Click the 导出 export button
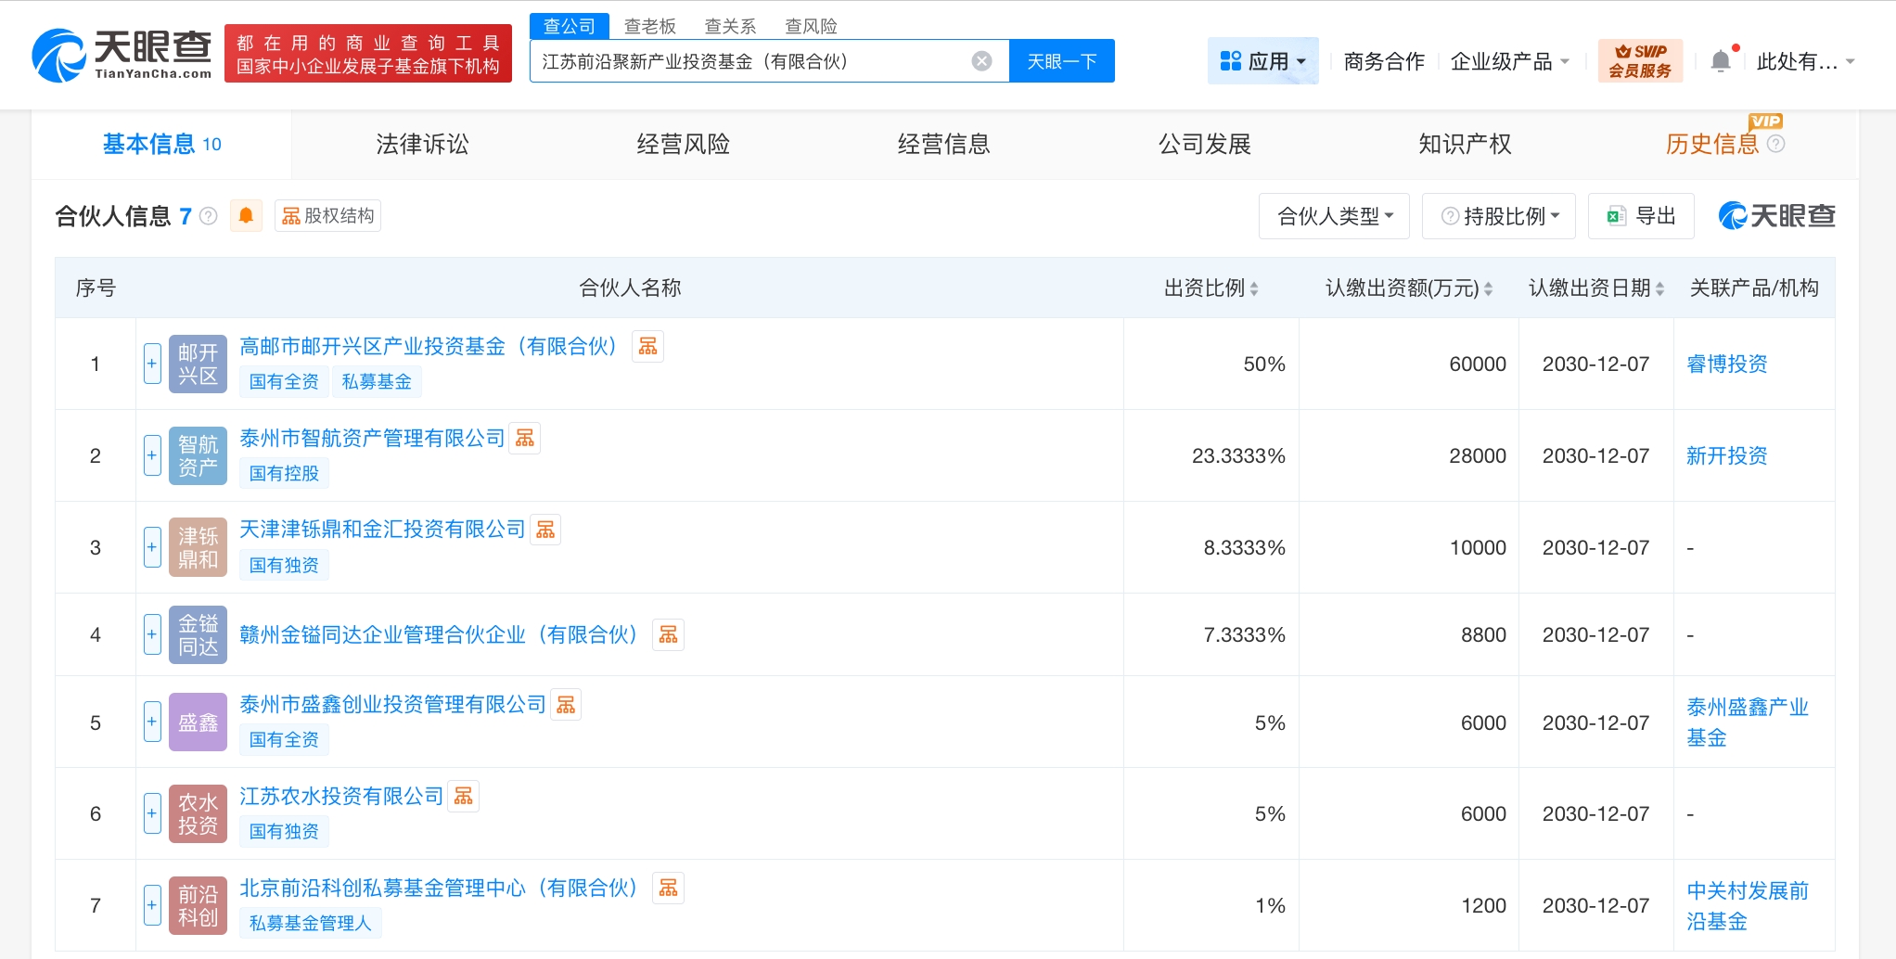The height and width of the screenshot is (959, 1896). 1641,216
